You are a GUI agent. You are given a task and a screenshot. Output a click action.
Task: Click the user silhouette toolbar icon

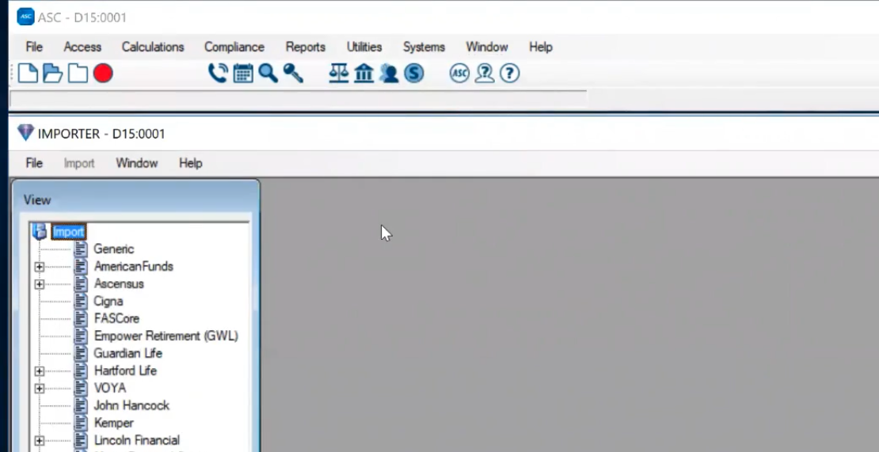pos(389,74)
